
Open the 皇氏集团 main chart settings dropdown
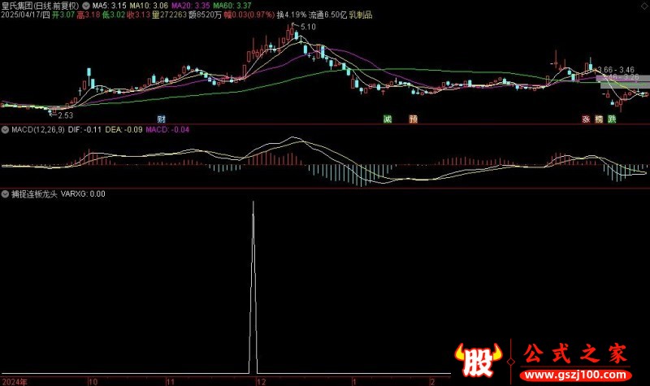86,6
